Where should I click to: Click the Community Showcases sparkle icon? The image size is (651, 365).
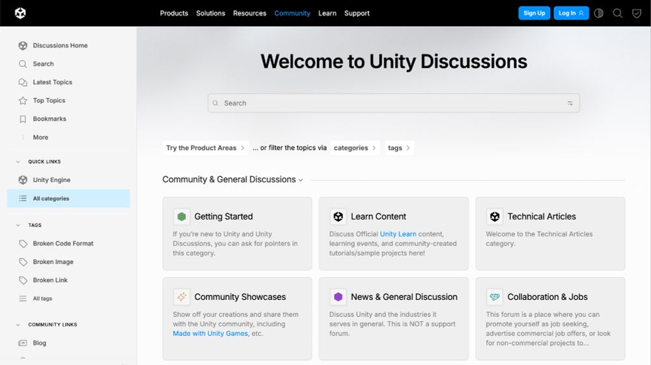pos(182,297)
